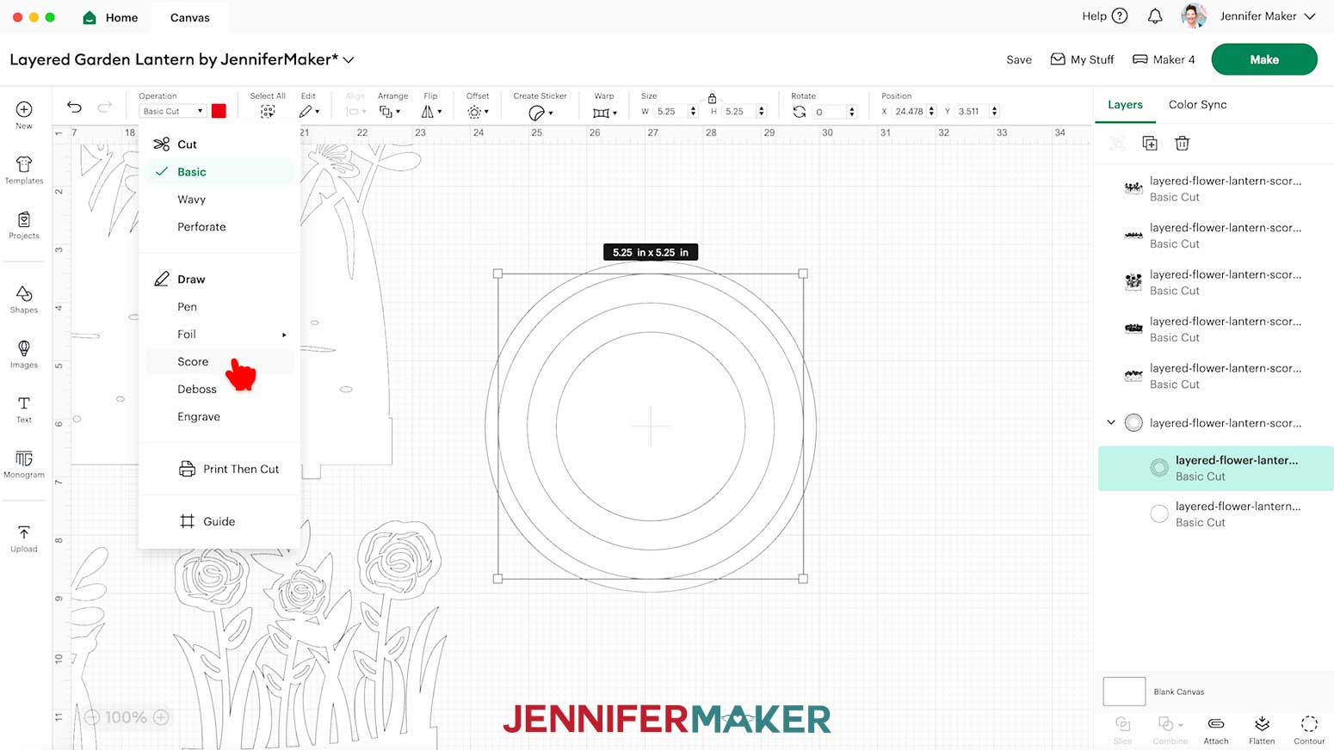Click Select All icon

(268, 112)
